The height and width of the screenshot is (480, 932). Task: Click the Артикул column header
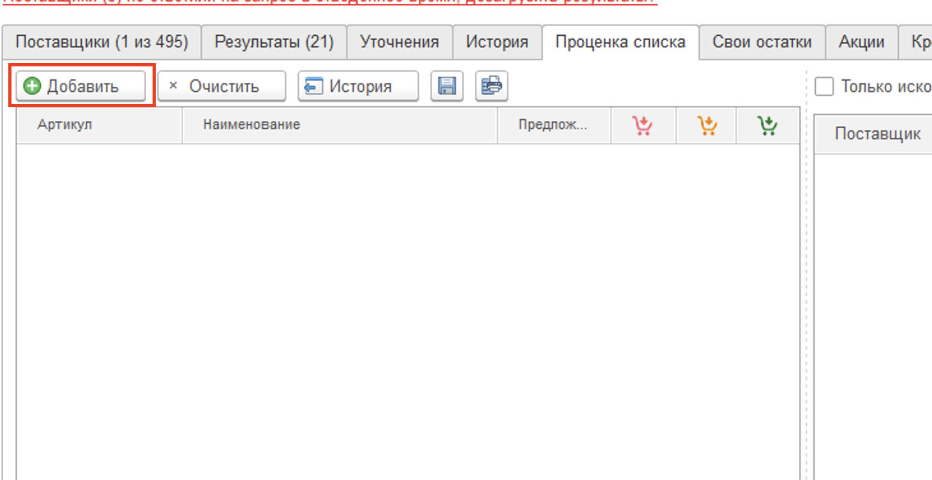(99, 125)
